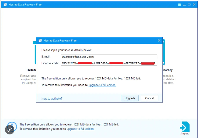
Task: Open the "How to activate?" link
Action: pyautogui.click(x=52, y=98)
